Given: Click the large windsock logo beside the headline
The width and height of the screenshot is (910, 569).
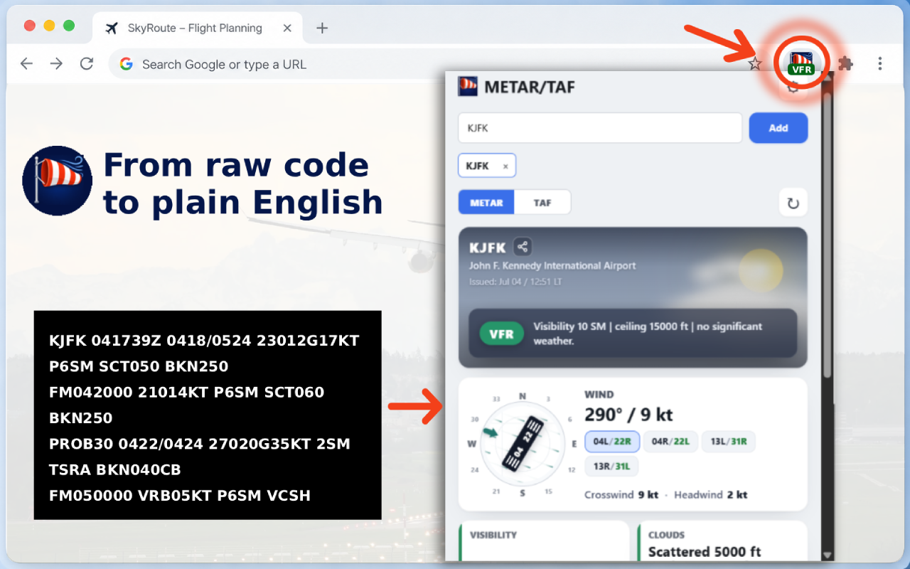Looking at the screenshot, I should 58,181.
